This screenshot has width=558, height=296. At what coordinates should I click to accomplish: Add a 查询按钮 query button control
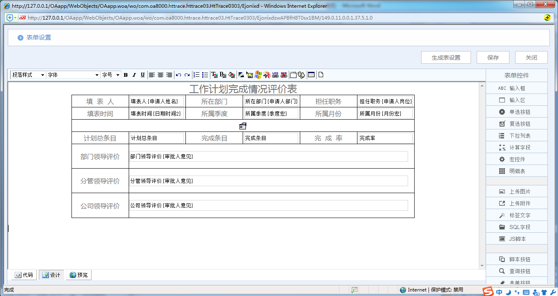pyautogui.click(x=516, y=271)
